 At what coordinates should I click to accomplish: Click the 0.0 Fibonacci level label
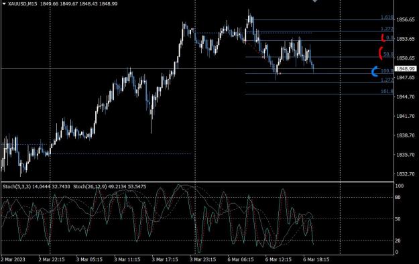coord(390,38)
